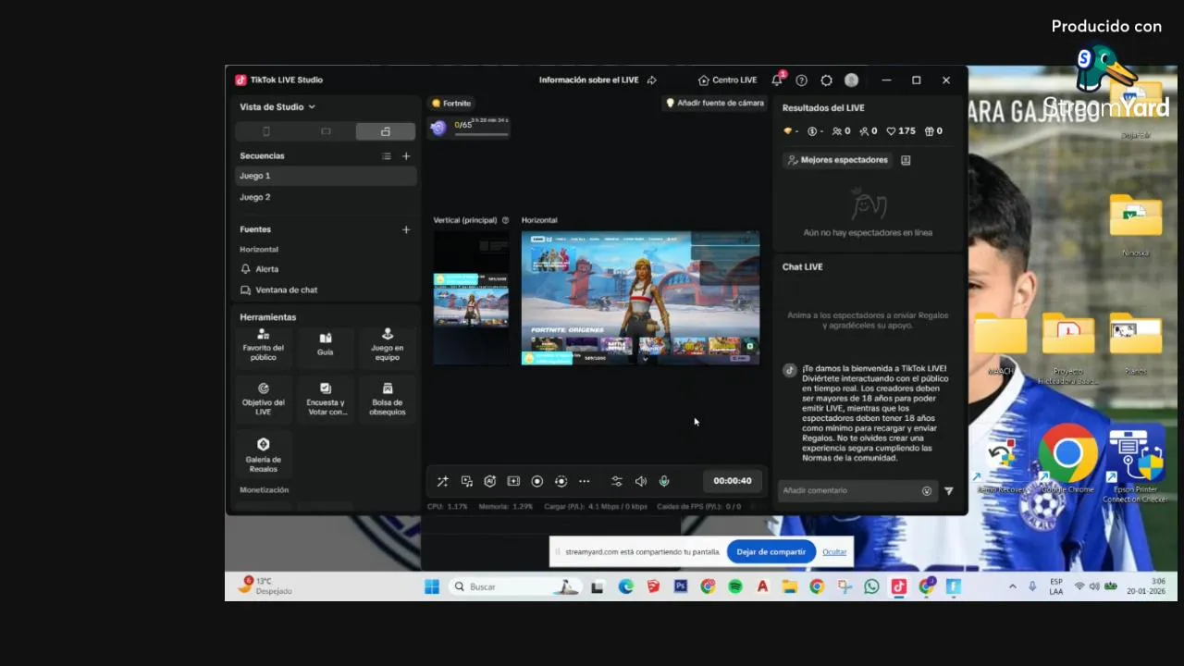Click Añadir fuente de cámara

(x=715, y=104)
